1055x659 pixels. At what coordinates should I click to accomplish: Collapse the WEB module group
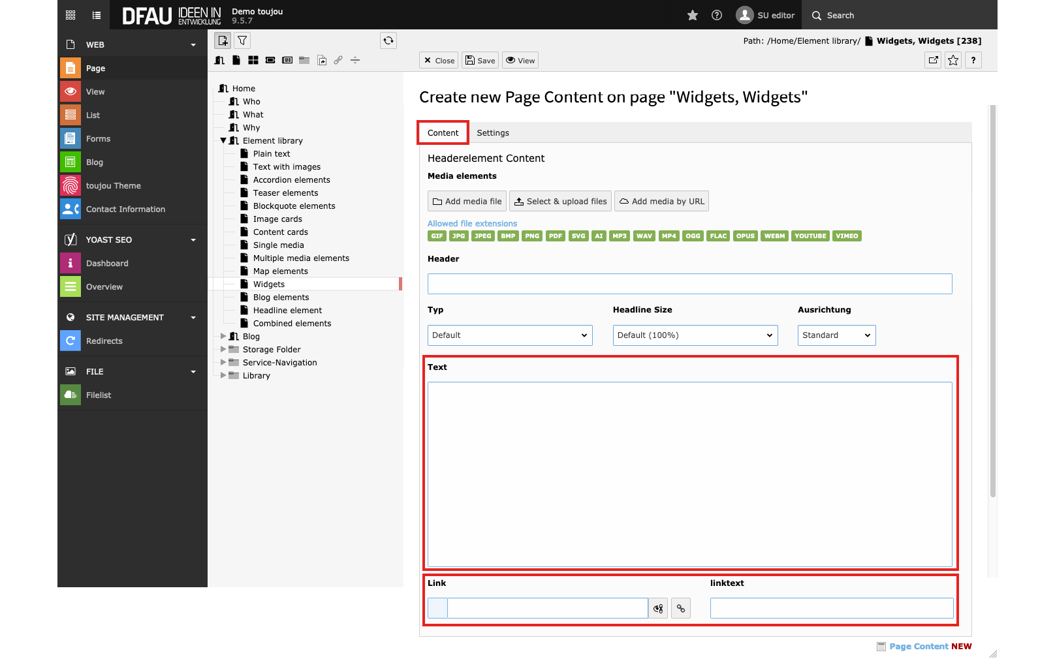[x=193, y=45]
